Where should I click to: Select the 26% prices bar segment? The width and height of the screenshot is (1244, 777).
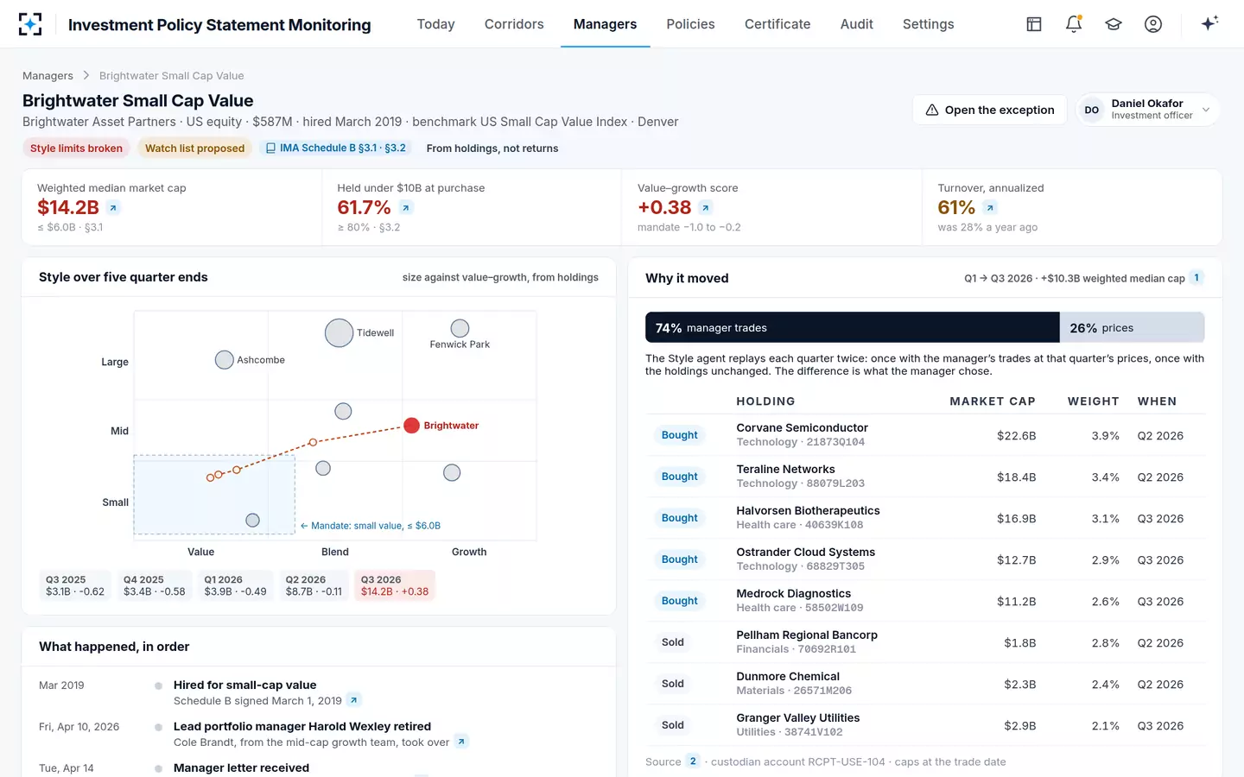click(1132, 328)
